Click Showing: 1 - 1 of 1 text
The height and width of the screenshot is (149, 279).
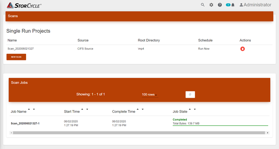click(x=91, y=94)
